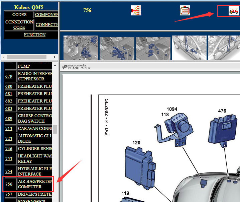Open the CODES tab
Screen dimensions: 240x202
pos(19,14)
